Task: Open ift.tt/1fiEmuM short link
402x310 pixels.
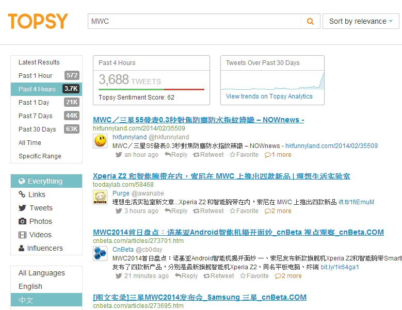Action: 356,202
